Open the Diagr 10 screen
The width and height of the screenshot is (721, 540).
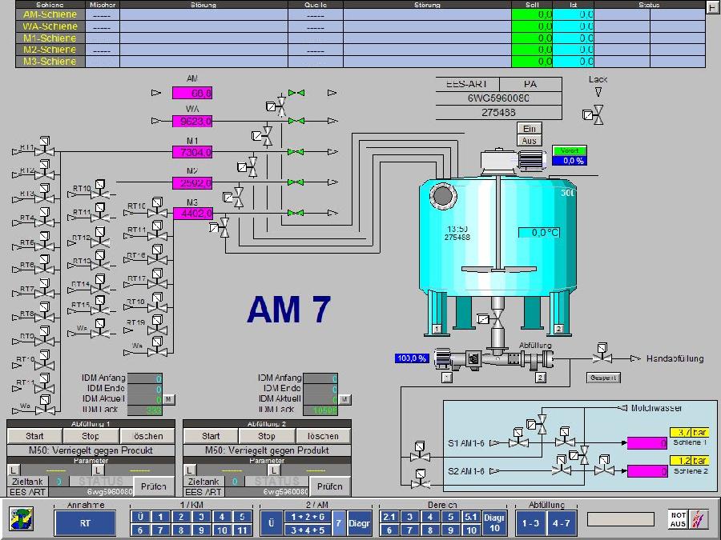pos(494,523)
